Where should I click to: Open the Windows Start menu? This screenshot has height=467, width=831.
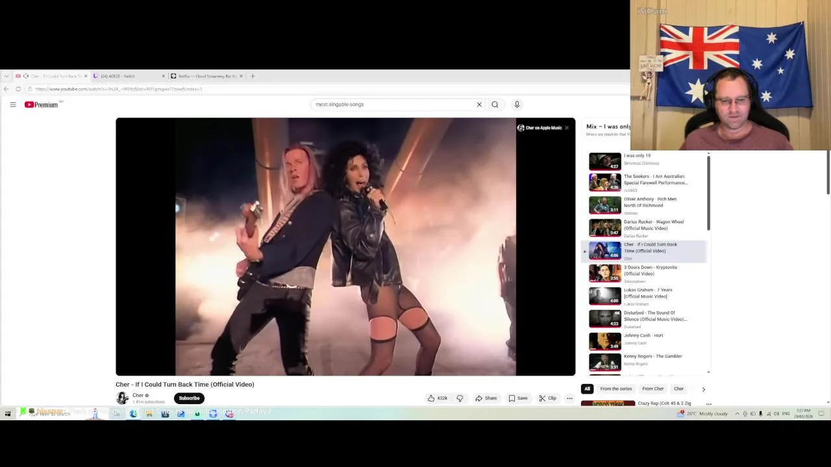coord(7,413)
